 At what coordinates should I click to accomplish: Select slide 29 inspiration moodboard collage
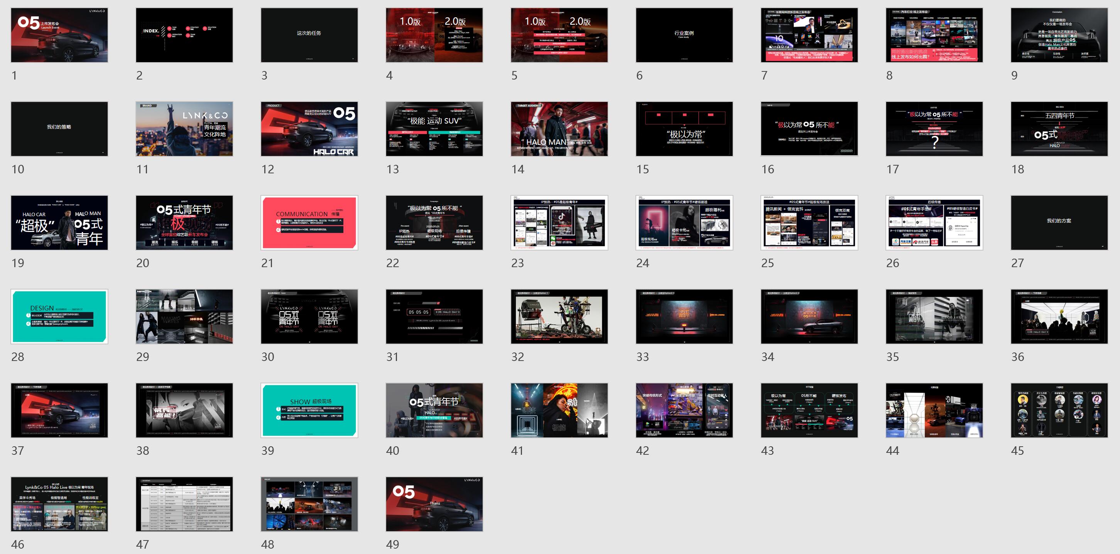click(x=184, y=317)
